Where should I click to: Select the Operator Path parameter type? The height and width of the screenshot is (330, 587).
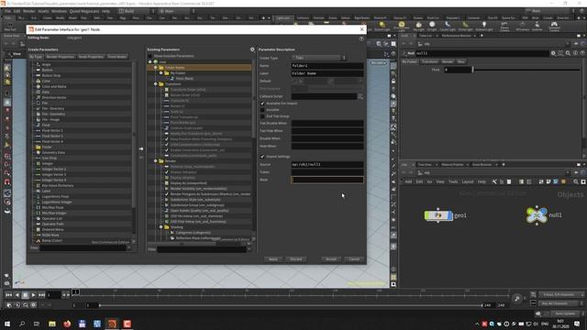53,224
